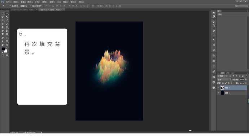Viewport: 249px width, 140px height.
Task: Open the layer blend mode dropdown
Action: 224,79
